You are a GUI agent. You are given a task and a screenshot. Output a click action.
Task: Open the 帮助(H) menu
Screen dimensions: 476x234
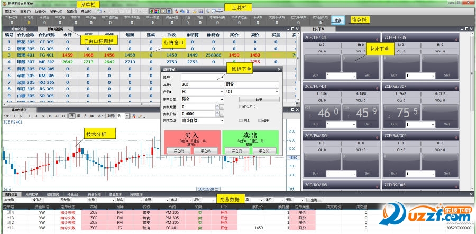click(86, 11)
